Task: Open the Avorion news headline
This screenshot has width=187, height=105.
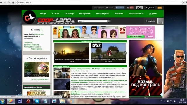Action: pos(99,81)
